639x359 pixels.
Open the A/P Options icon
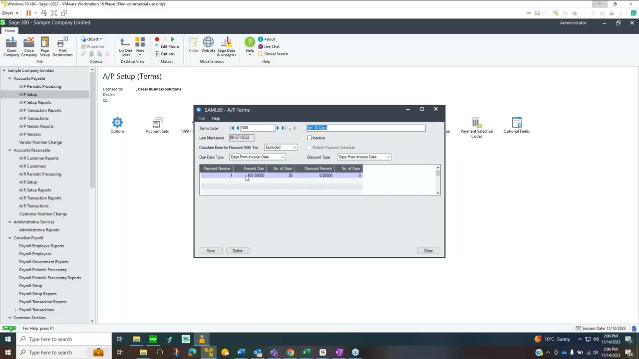click(117, 125)
